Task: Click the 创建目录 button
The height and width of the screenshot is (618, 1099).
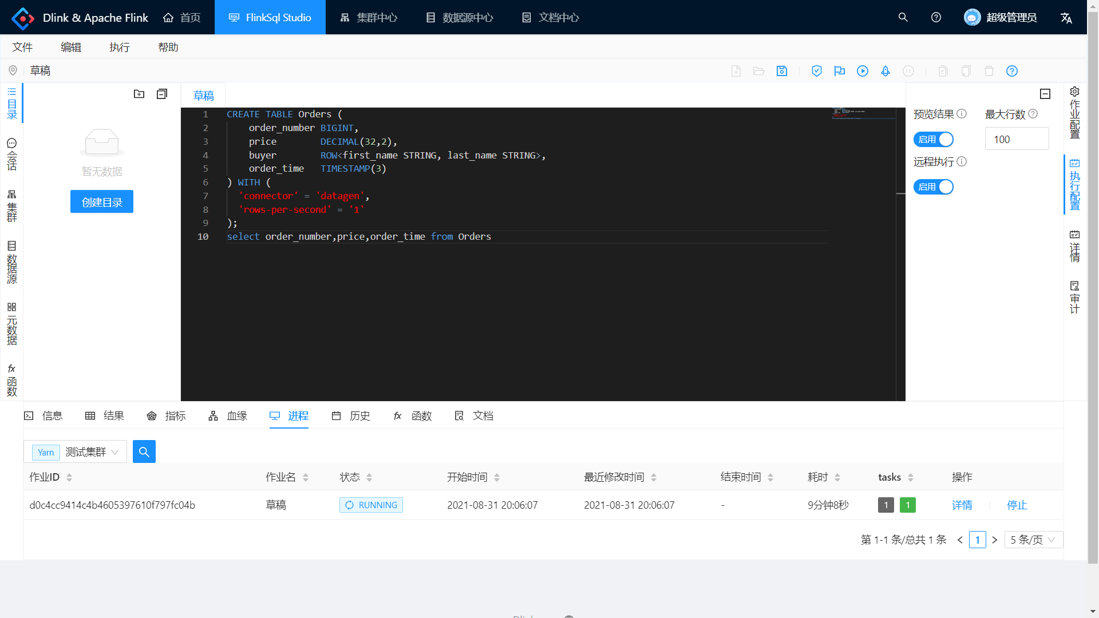Action: click(x=102, y=202)
